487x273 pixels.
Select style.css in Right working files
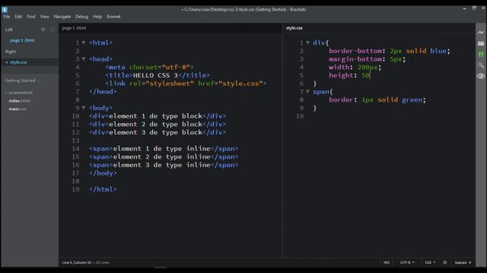(x=18, y=62)
